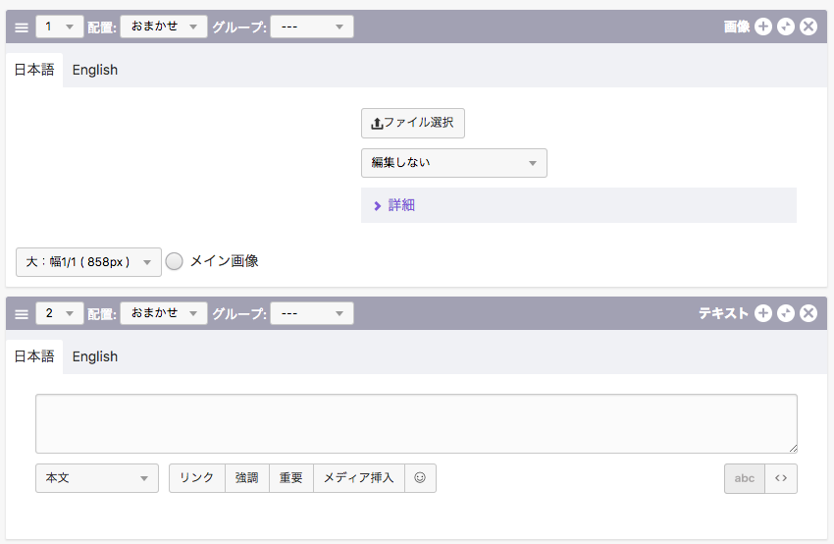Insert an emoji with the smiley icon
Screen dimensions: 834x544
(420, 478)
